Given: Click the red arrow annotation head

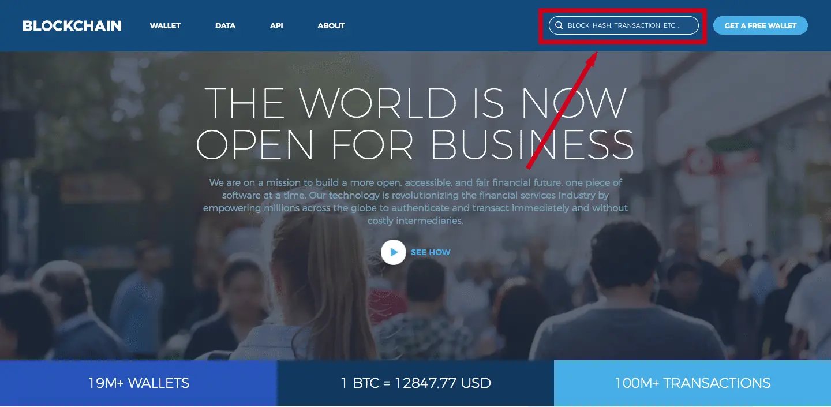Looking at the screenshot, I should click(x=593, y=58).
